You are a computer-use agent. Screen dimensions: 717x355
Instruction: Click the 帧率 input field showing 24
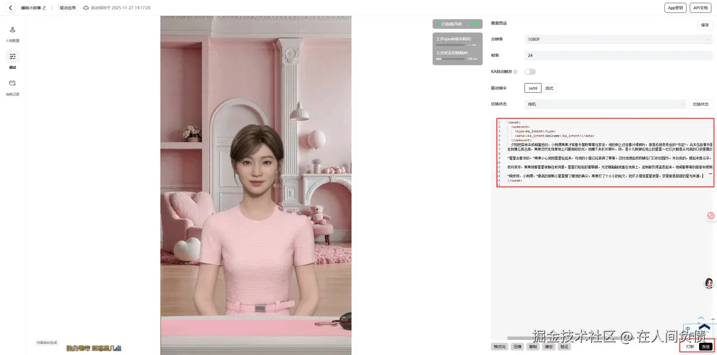point(618,55)
